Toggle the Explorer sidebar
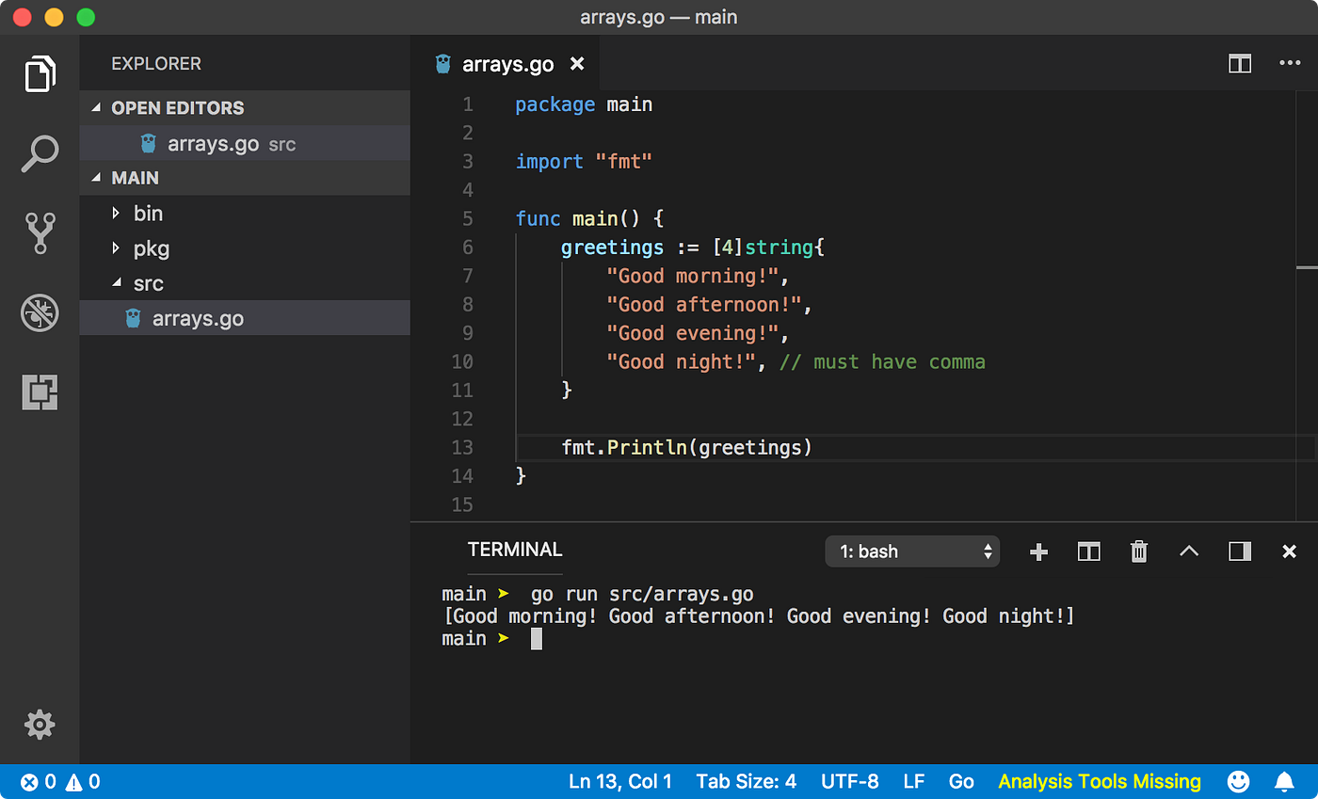 (x=39, y=73)
